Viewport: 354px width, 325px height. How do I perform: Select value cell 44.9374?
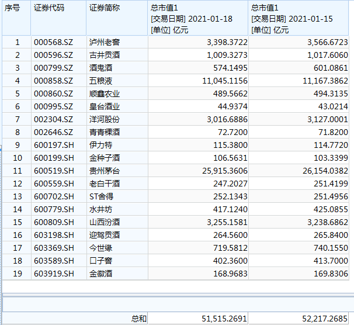coord(198,106)
